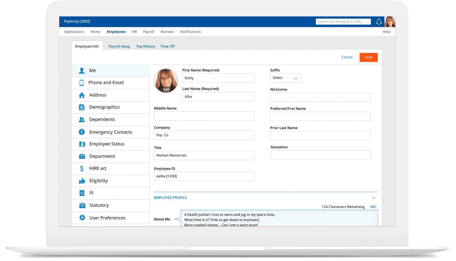Click the Preferred First Name field
The height and width of the screenshot is (261, 456).
pyautogui.click(x=320, y=116)
